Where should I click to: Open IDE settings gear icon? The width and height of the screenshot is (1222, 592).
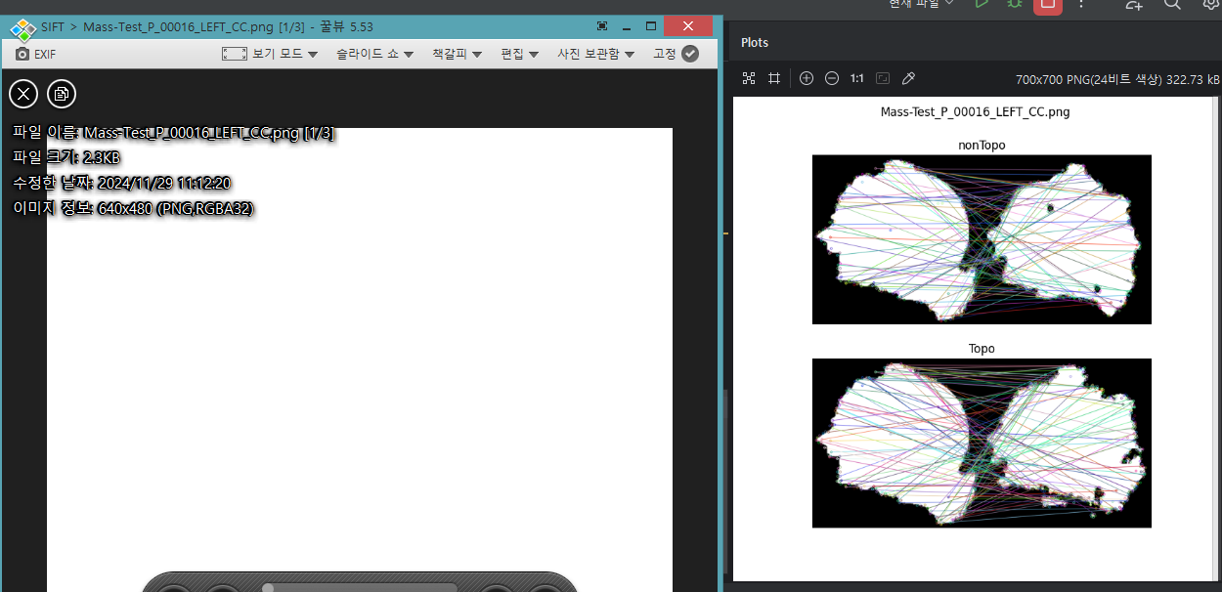(1212, 4)
